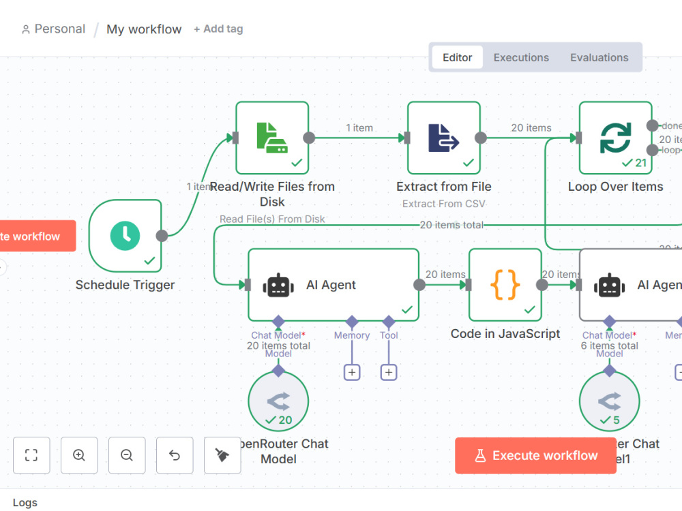The width and height of the screenshot is (682, 511).
Task: Tidy up nodes with the broom icon
Action: pos(222,455)
